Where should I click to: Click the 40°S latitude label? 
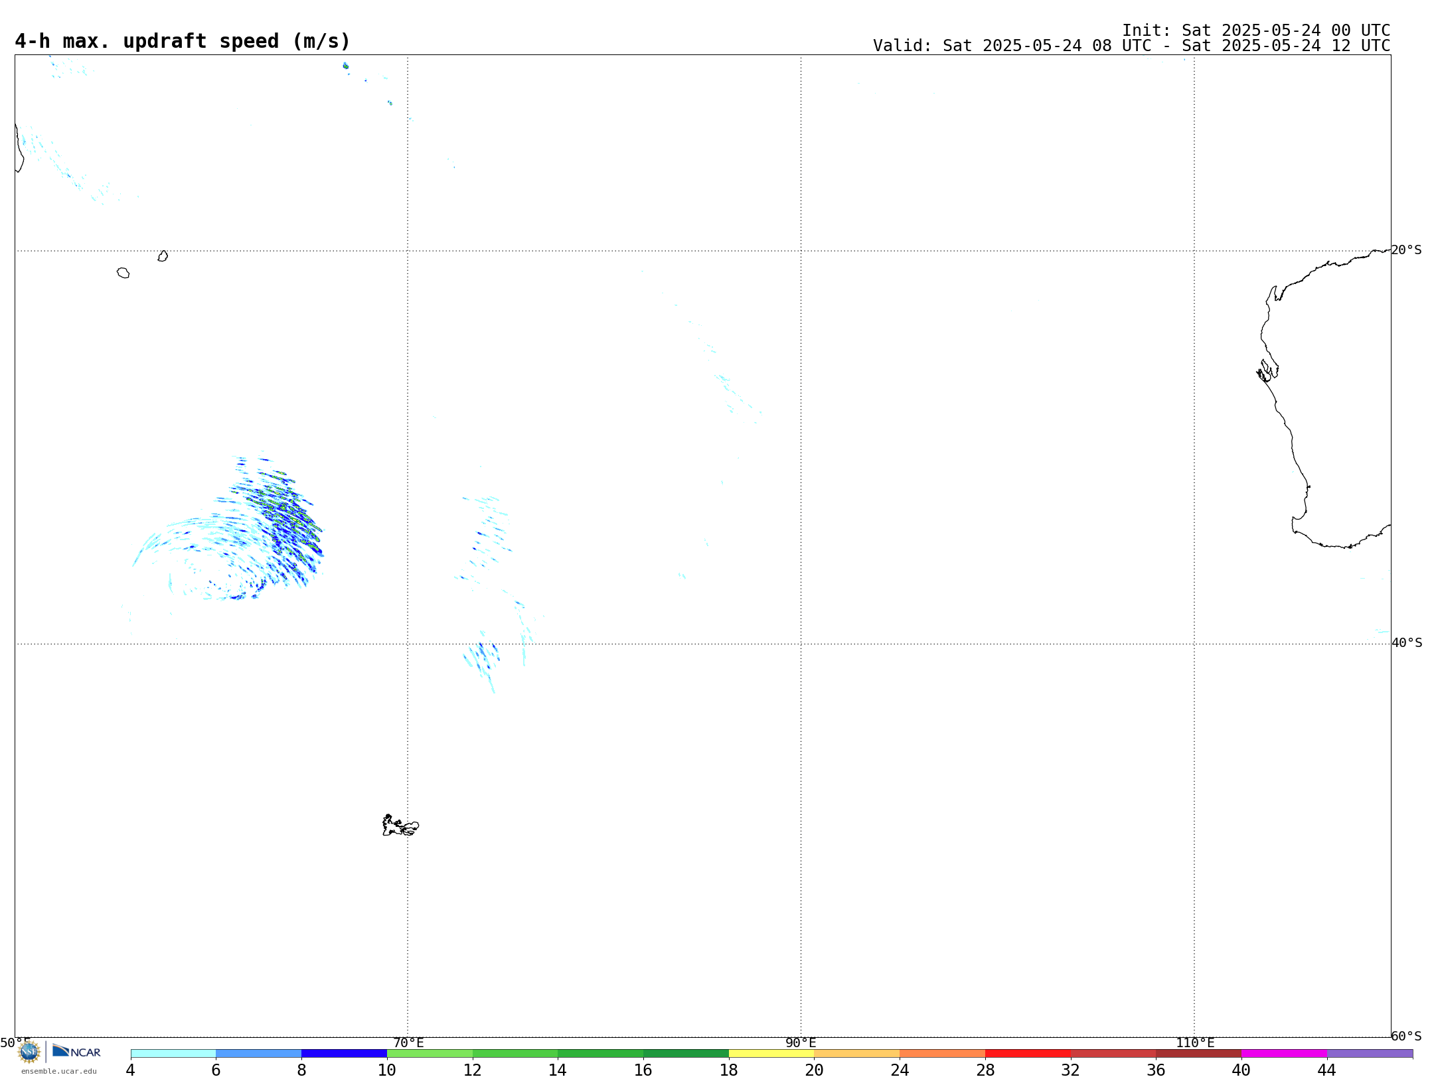(x=1407, y=643)
